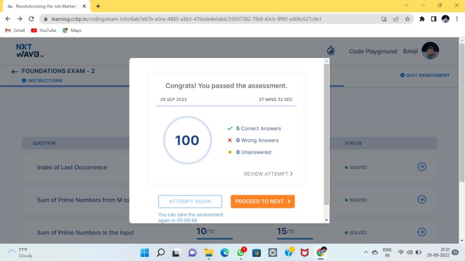
Task: Click back arrow beside Foundations Exam - 2
Action: coord(15,71)
